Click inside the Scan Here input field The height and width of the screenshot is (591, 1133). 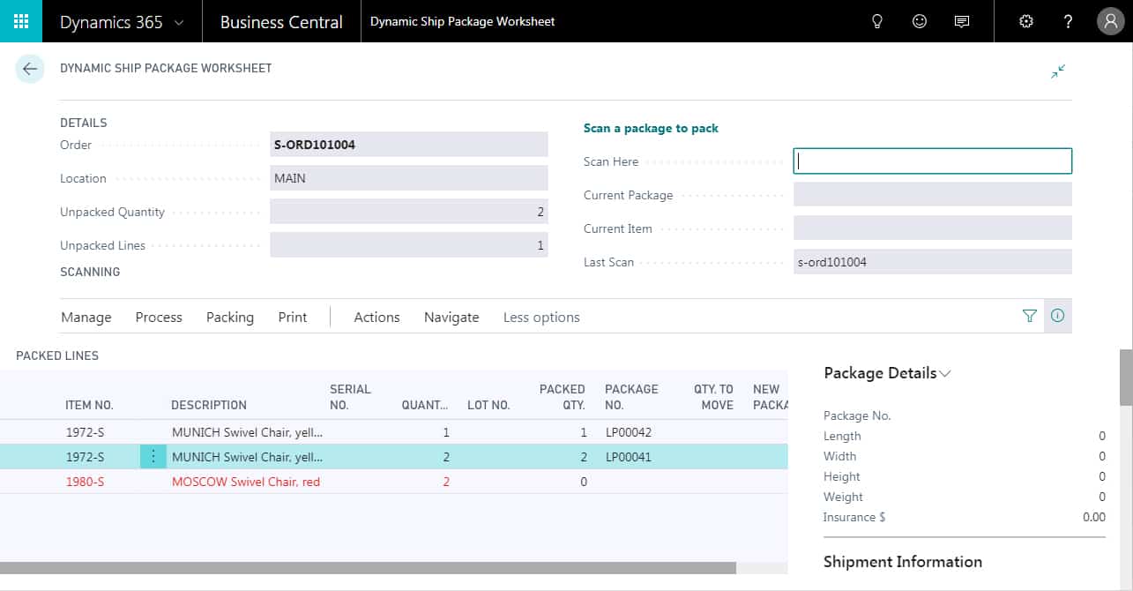pyautogui.click(x=932, y=161)
